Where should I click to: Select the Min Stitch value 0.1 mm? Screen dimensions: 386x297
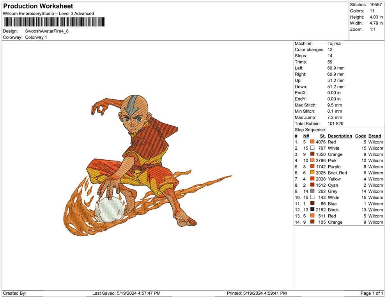pos(335,111)
